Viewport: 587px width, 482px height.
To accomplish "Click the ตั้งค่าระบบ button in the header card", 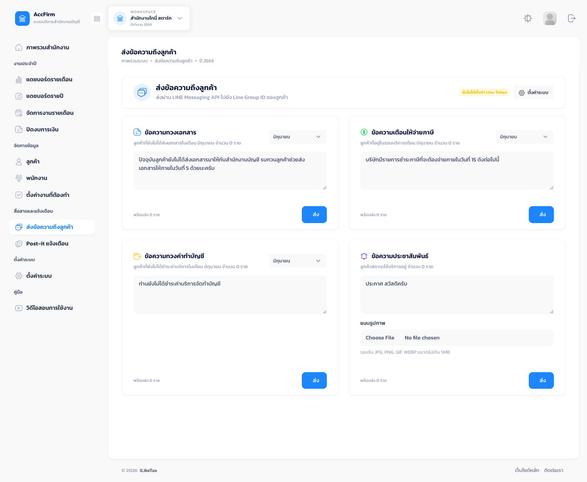I will point(533,92).
